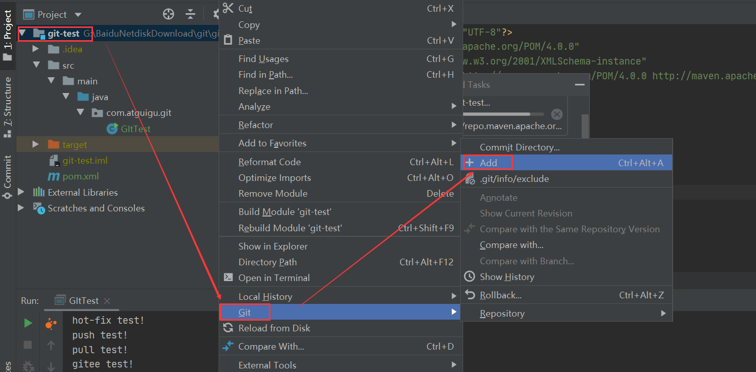
Task: Select Build Module 'git-test'
Action: click(341, 212)
